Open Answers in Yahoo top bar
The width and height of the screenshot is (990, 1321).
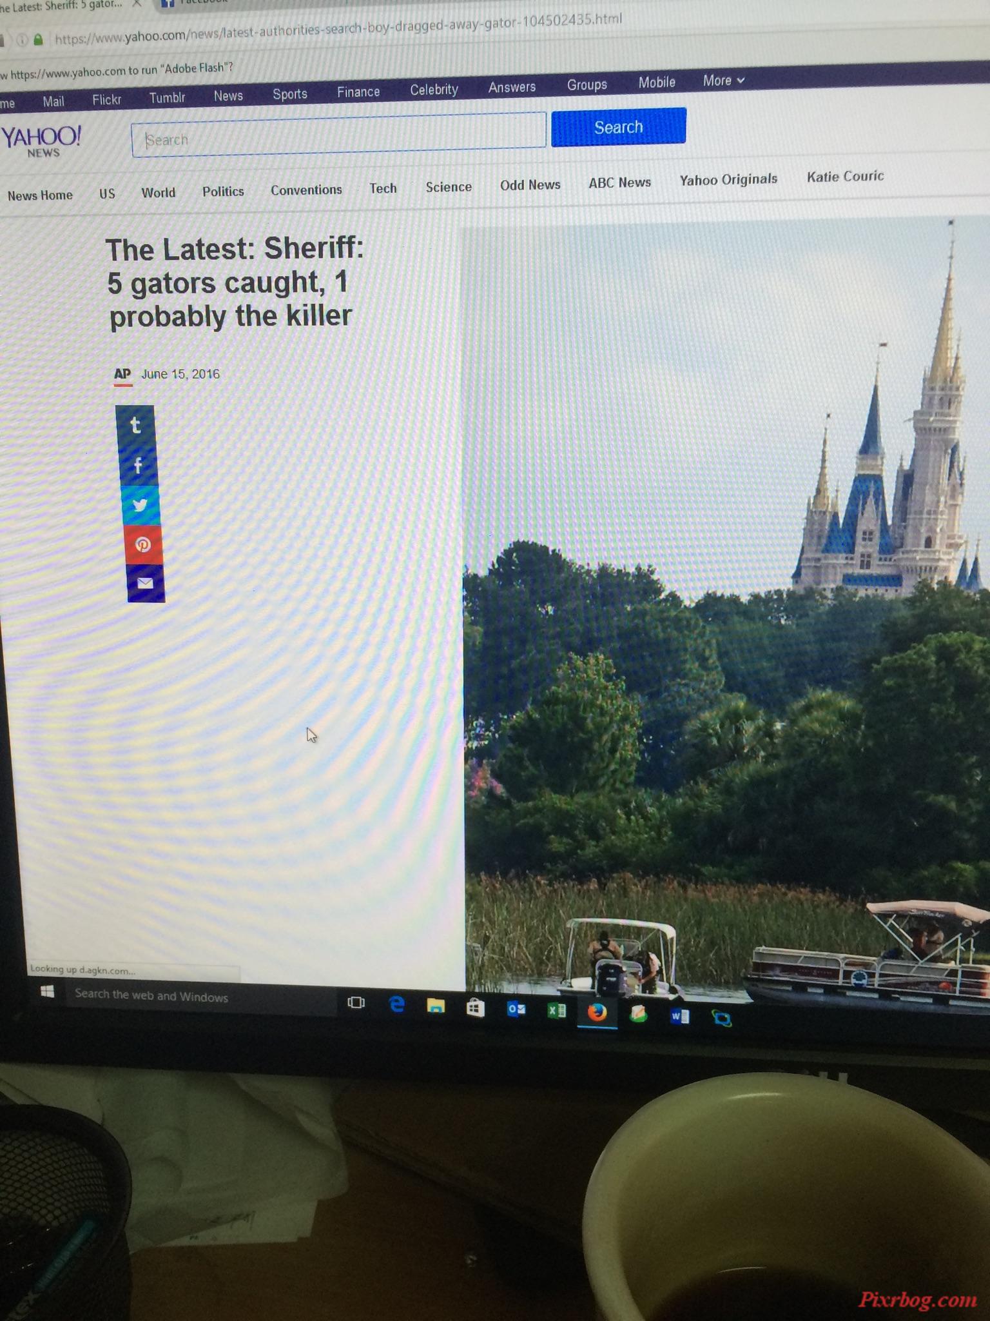512,87
